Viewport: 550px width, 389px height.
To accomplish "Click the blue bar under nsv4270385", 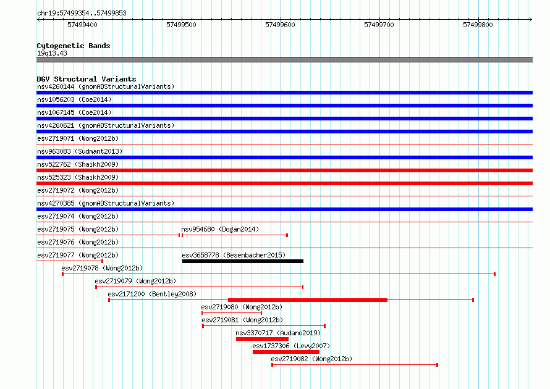I will point(284,209).
